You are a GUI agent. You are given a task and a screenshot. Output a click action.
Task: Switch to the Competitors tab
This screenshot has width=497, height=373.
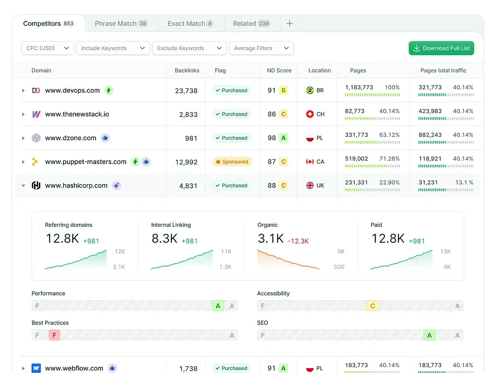coord(49,23)
